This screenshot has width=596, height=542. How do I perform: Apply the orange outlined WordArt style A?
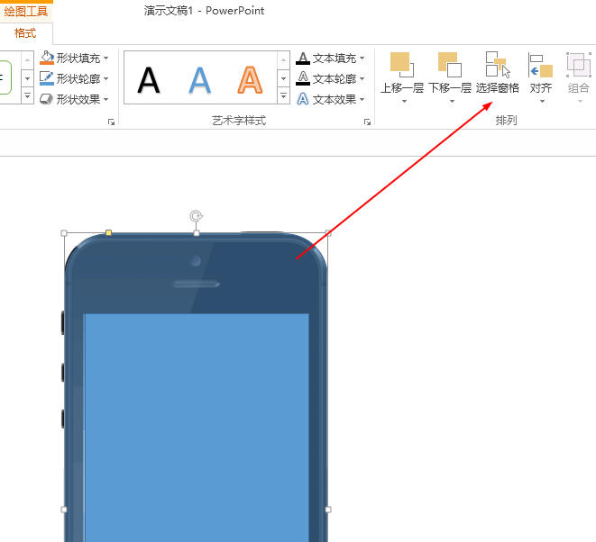tap(250, 80)
